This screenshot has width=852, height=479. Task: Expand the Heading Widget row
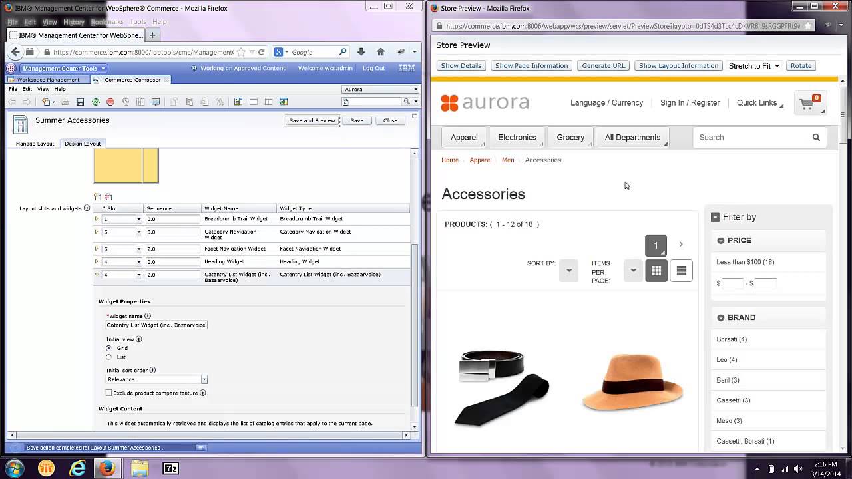[x=97, y=262]
